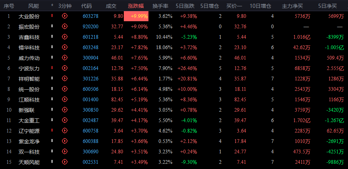Screen dimensions: 348x169
Task: Click the +26.46% five-day change
Action: (187, 68)
